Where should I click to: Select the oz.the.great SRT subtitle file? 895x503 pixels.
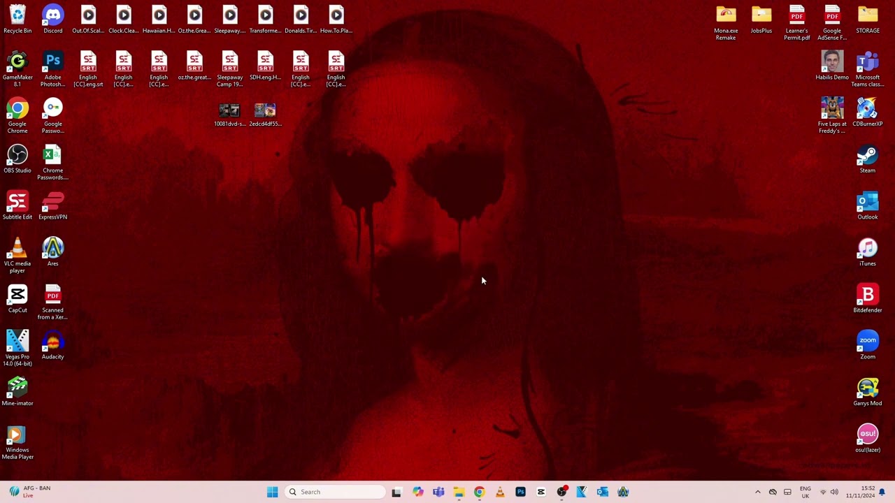pos(194,66)
